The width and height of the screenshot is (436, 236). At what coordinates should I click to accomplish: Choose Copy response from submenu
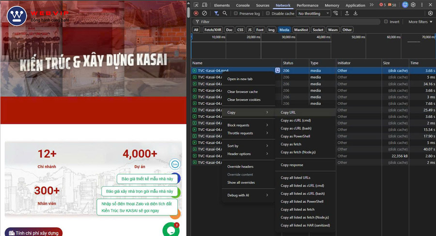click(x=306, y=165)
